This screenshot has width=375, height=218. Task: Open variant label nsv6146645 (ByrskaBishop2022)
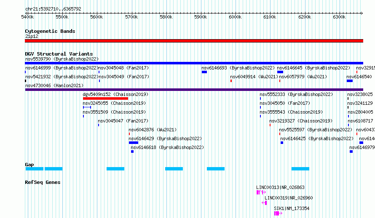pyautogui.click(x=313, y=68)
